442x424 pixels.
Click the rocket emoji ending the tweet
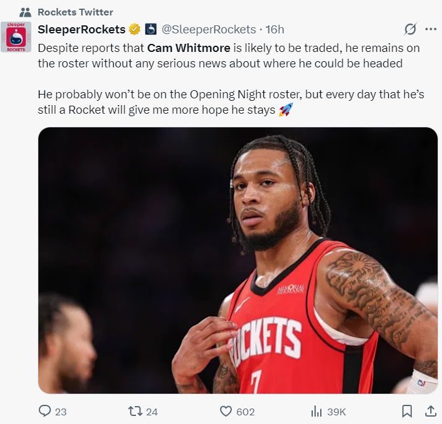pos(286,110)
